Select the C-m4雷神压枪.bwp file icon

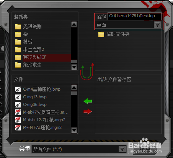point(18,90)
